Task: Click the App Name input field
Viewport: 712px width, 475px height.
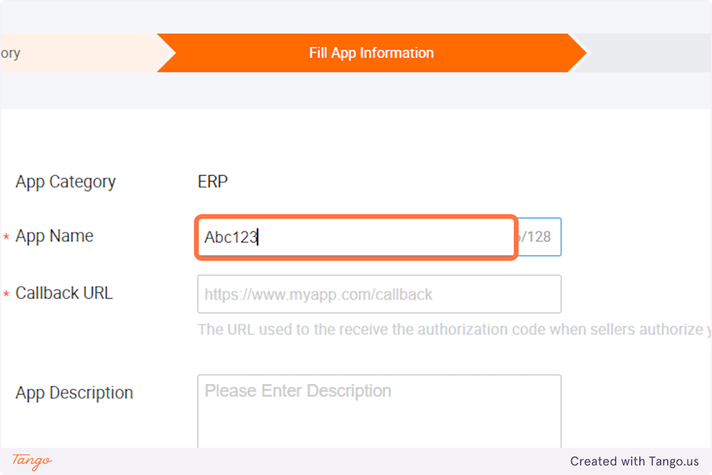Action: pos(357,237)
